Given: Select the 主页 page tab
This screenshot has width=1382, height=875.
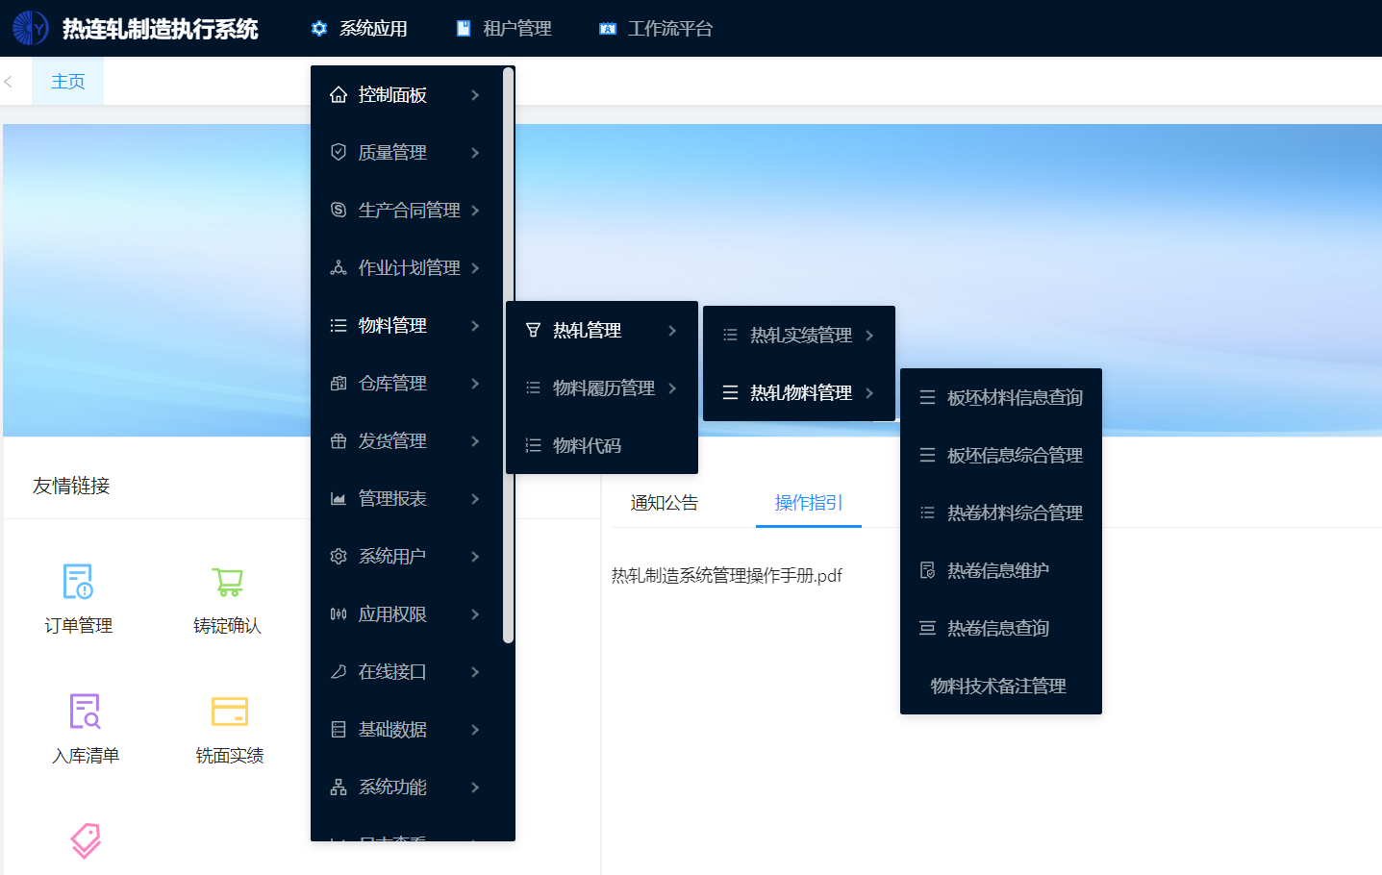Looking at the screenshot, I should click(68, 82).
